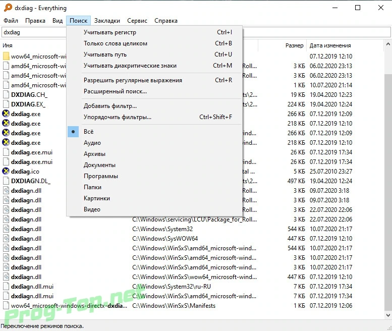Click the scrollbar down arrow
Screen dimensions: 392x331
[388, 315]
